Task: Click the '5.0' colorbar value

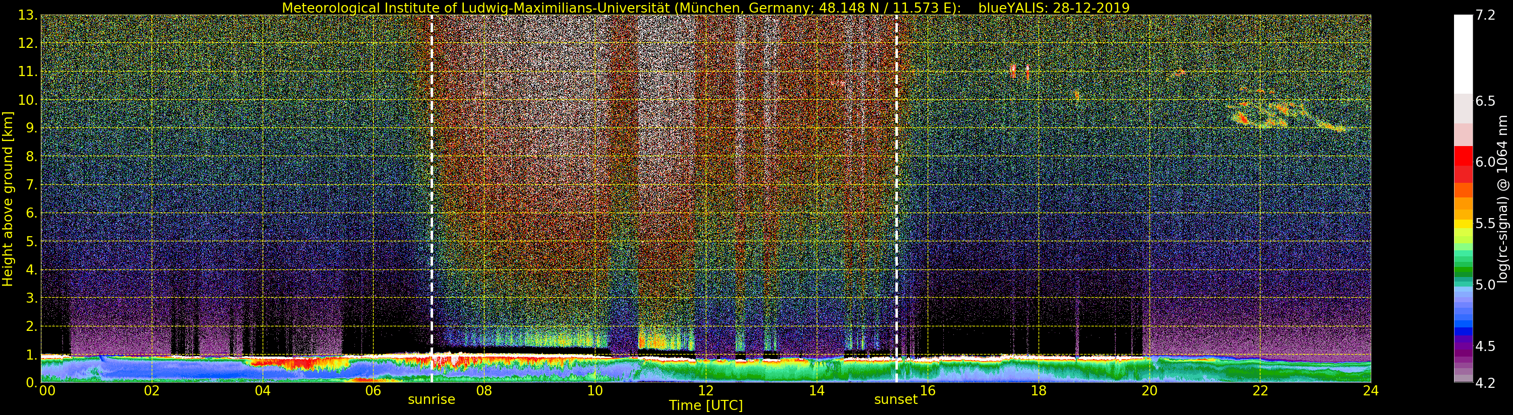Action: coord(1485,285)
